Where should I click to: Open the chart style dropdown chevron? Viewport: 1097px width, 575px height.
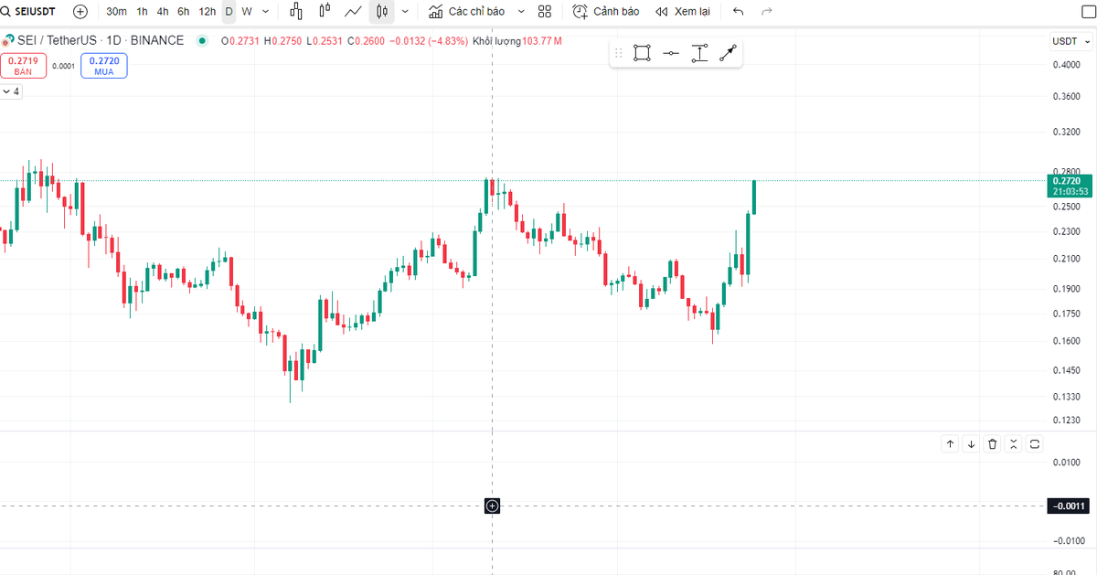[x=403, y=11]
